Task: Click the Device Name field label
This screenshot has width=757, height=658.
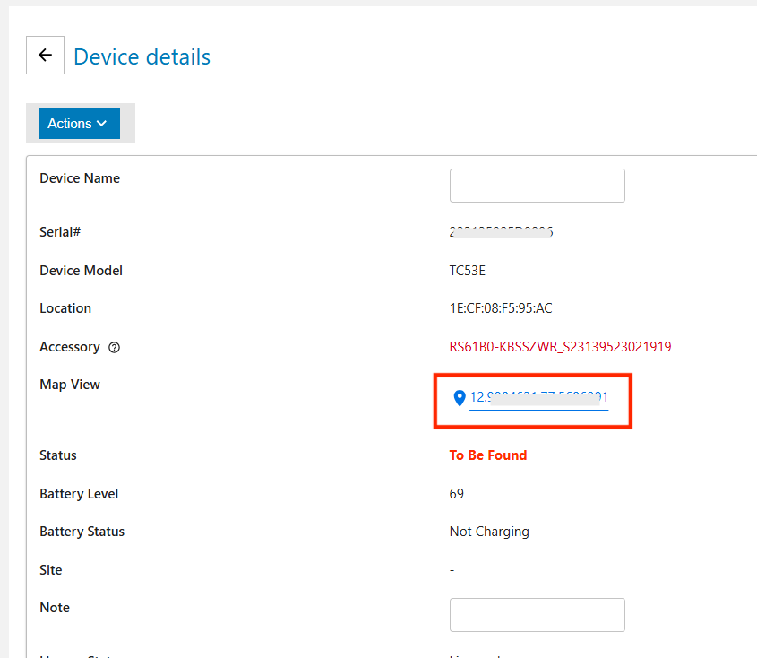Action: click(80, 178)
